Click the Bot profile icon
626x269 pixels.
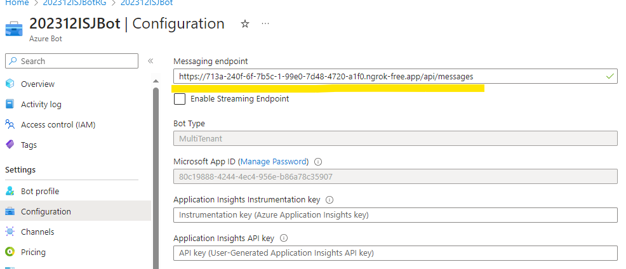click(x=10, y=191)
